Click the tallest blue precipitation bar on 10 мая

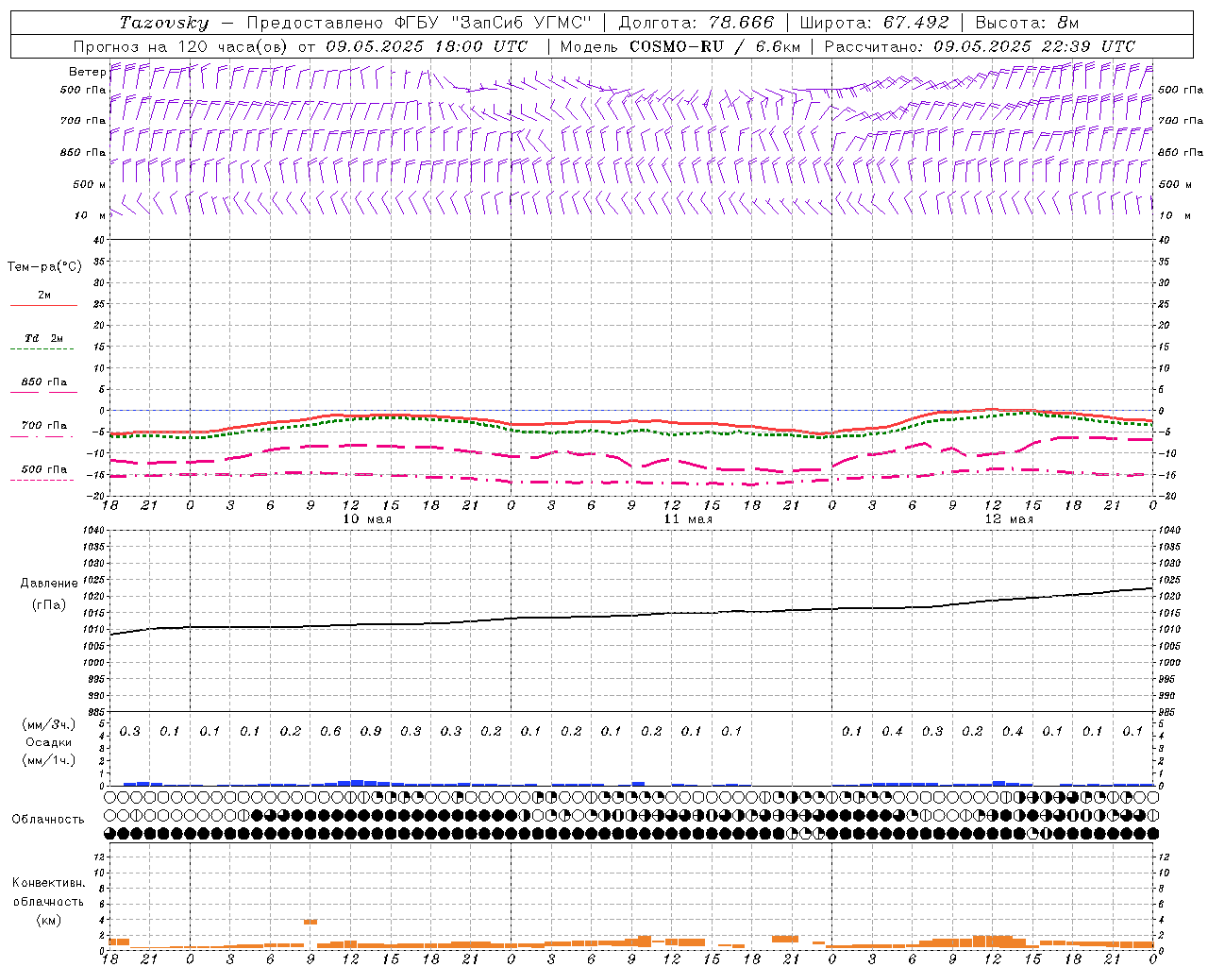tap(358, 783)
